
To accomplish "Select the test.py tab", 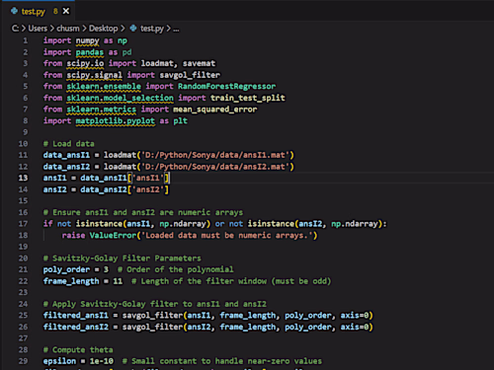I will 38,11.
